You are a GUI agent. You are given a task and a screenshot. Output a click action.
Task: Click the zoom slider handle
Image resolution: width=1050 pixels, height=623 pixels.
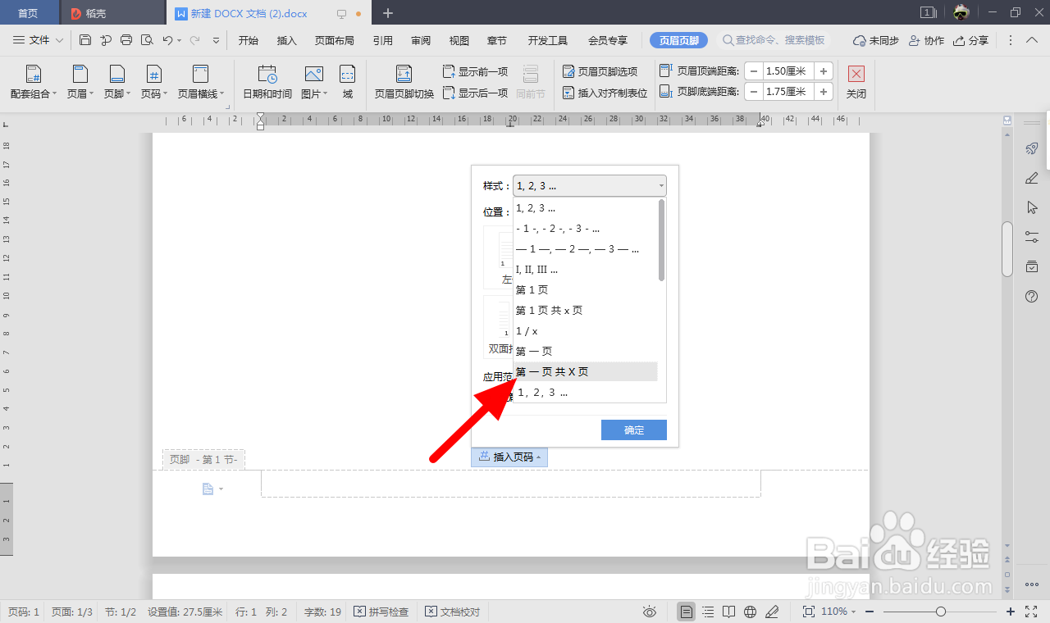click(x=941, y=612)
